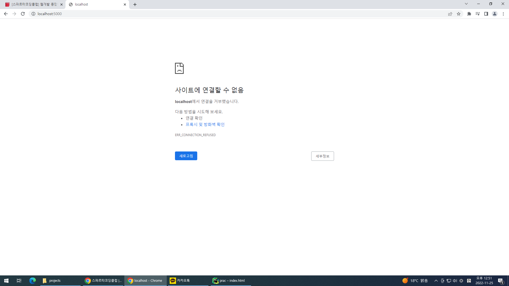Open the 프록시 및 방화벽 확인 link
The width and height of the screenshot is (509, 286).
point(205,124)
